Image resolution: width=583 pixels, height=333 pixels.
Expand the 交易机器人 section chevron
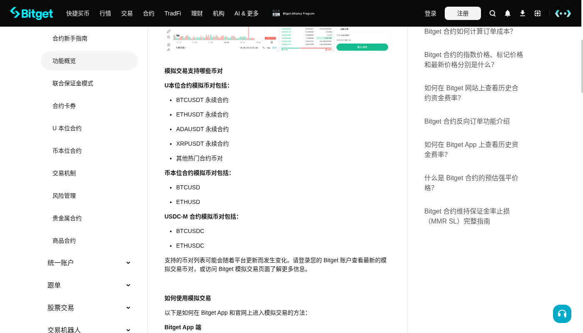click(x=128, y=330)
